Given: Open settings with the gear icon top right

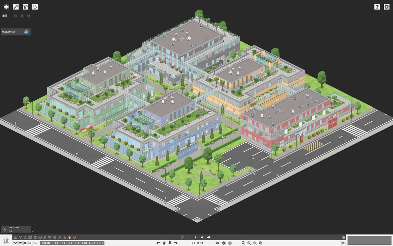Looking at the screenshot, I should pos(387,7).
